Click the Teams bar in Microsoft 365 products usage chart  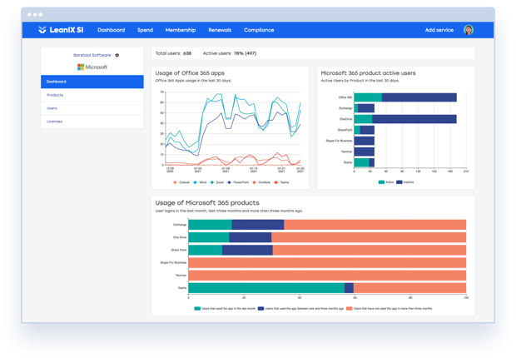pyautogui.click(x=327, y=288)
